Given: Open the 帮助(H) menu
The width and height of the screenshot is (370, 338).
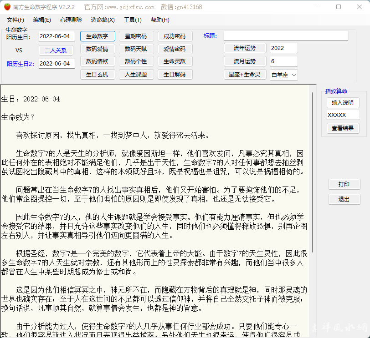Looking at the screenshot, I should click(160, 20).
